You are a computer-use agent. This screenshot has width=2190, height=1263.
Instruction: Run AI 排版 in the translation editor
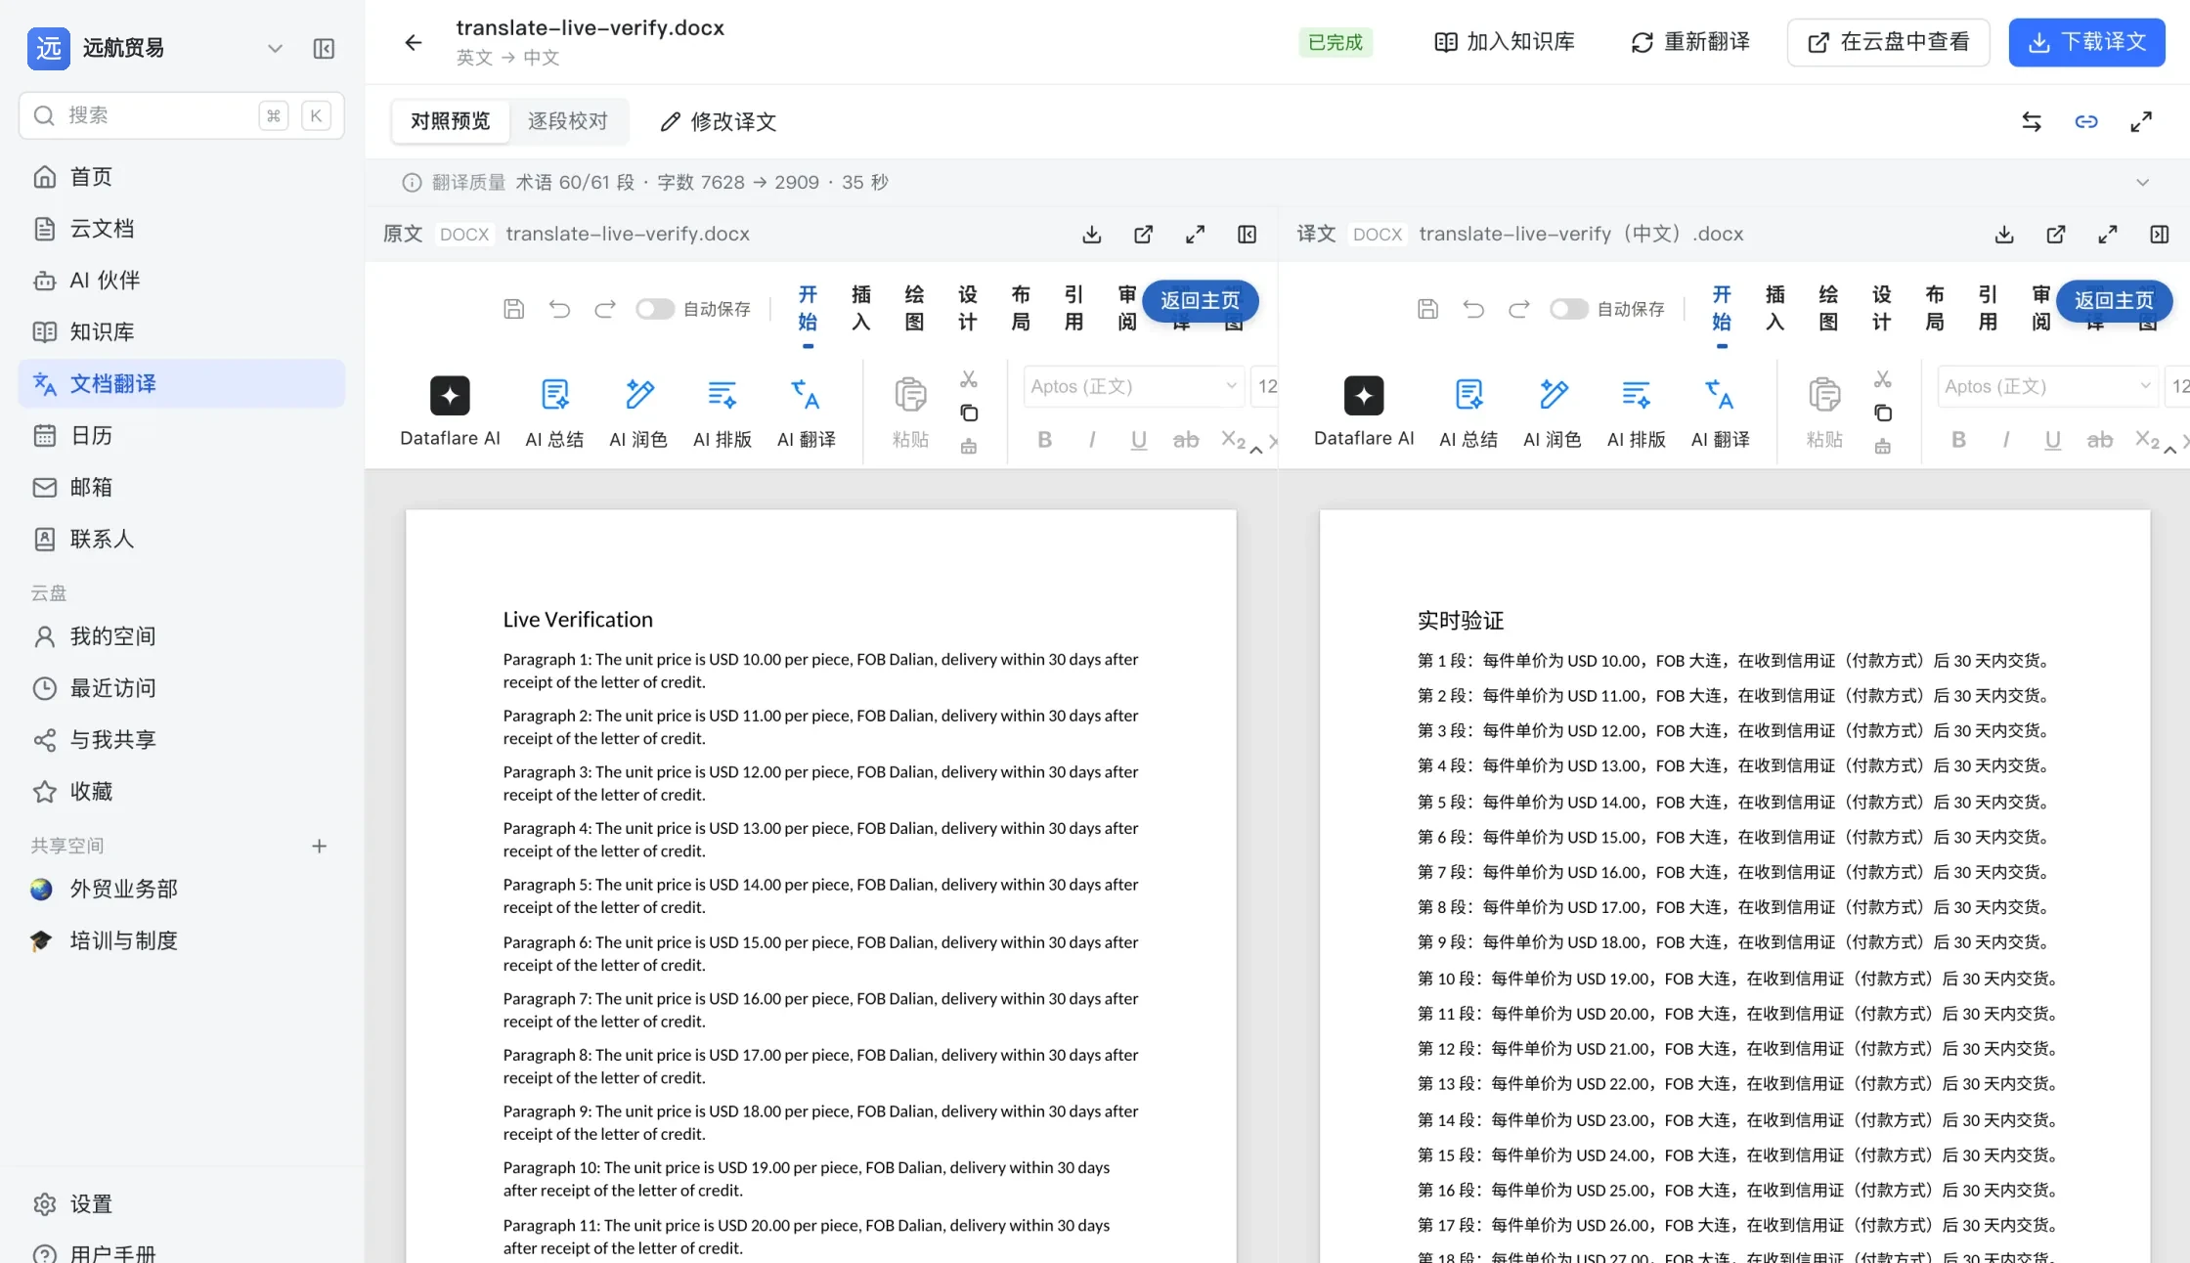coord(1637,412)
